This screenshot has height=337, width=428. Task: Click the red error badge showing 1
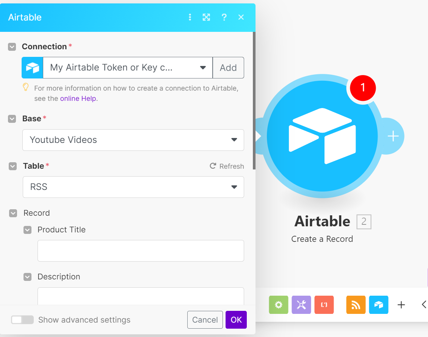(x=363, y=88)
